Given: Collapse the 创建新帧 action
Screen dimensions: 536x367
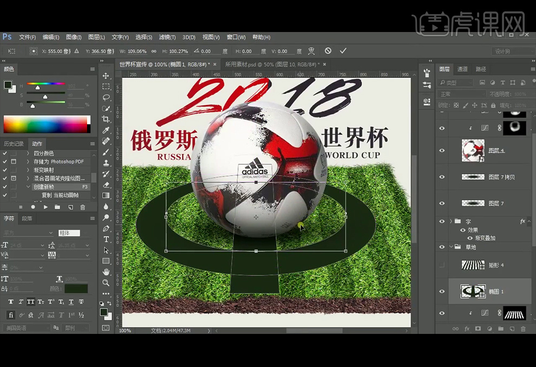Looking at the screenshot, I should pyautogui.click(x=28, y=187).
